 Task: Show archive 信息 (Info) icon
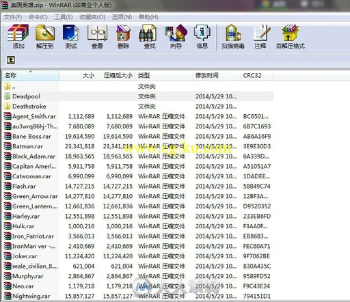click(202, 36)
